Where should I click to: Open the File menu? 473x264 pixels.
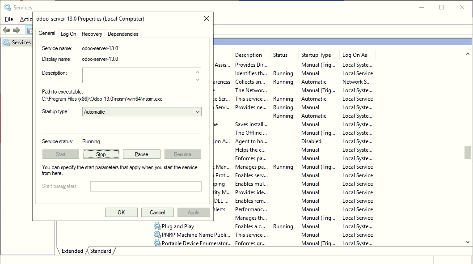[9, 19]
